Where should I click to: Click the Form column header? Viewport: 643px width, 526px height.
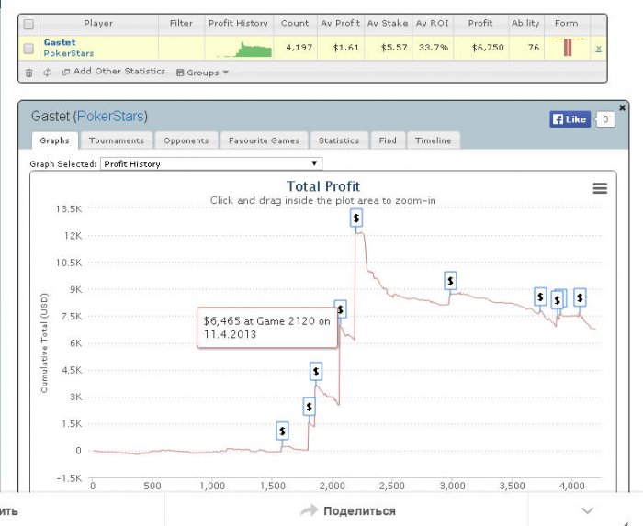[567, 23]
